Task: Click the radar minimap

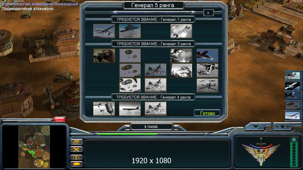Action: click(34, 147)
